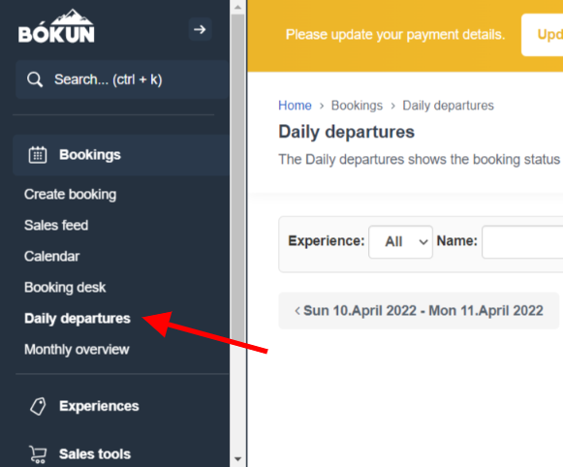Click the Home breadcrumb link
Viewport: 563px width, 467px height.
tap(295, 106)
